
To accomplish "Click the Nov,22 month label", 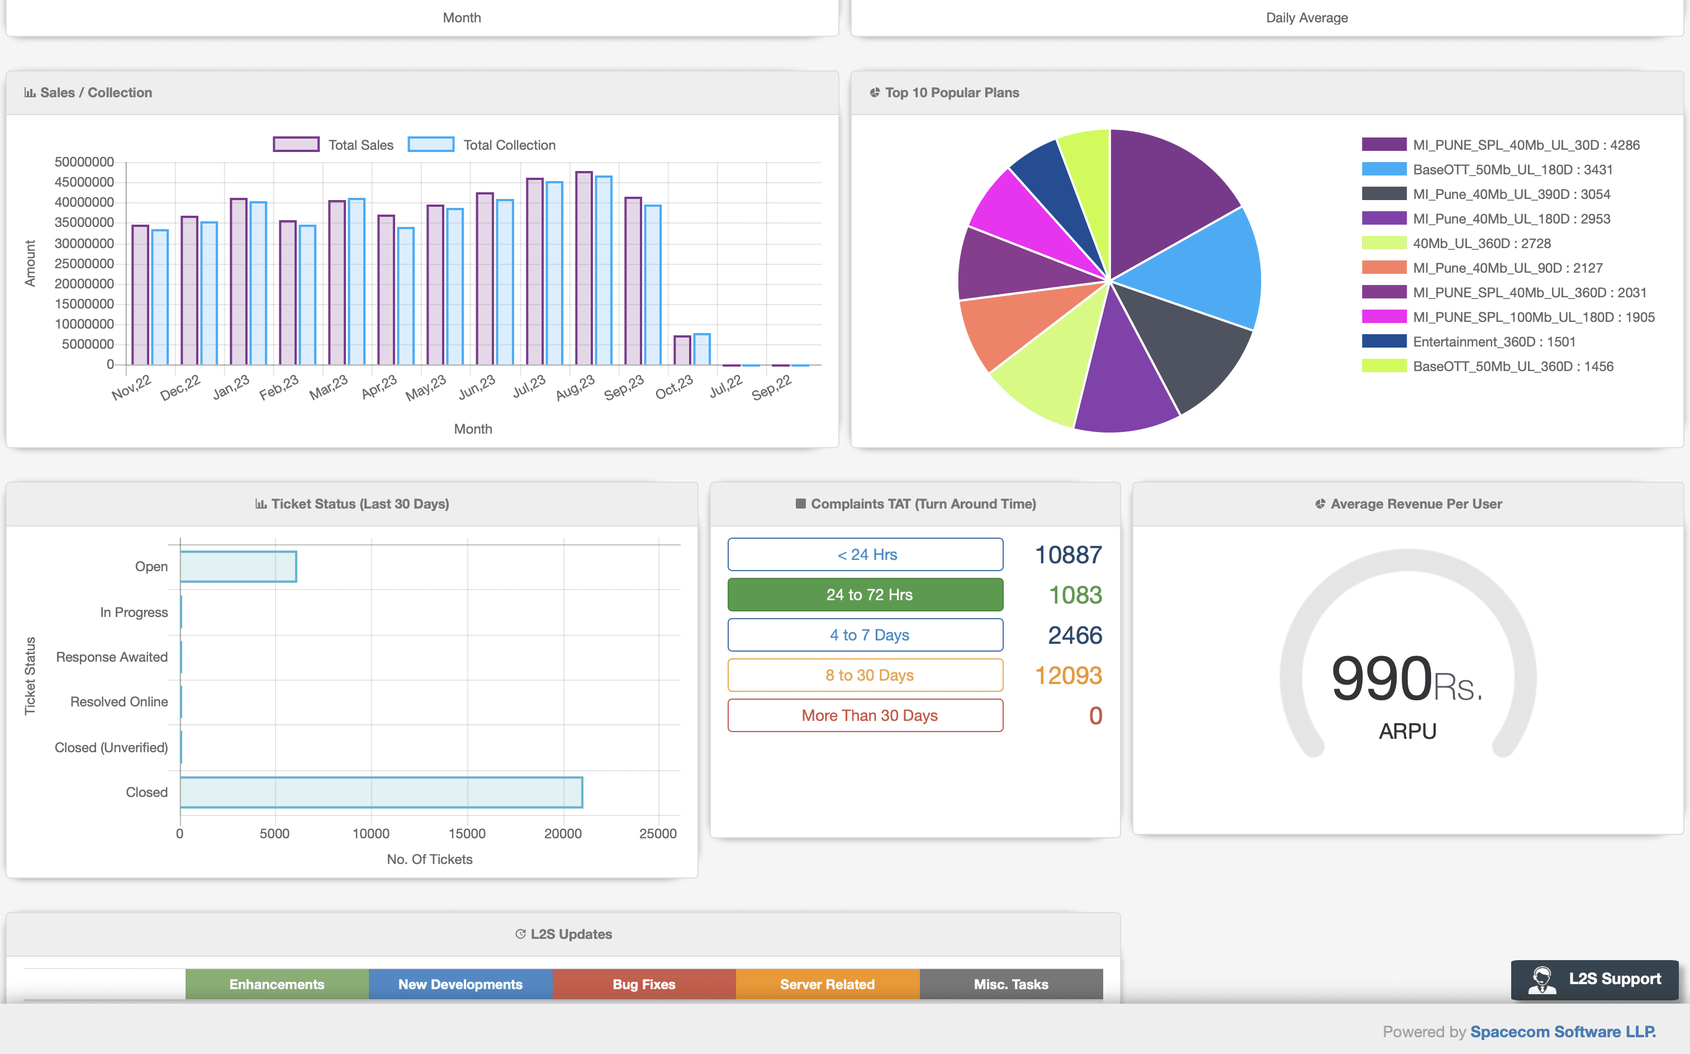I will (x=131, y=387).
